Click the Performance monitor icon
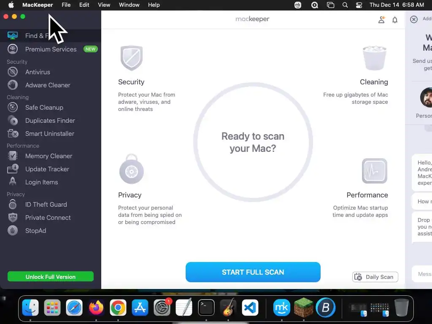Image resolution: width=432 pixels, height=324 pixels. pos(375,171)
